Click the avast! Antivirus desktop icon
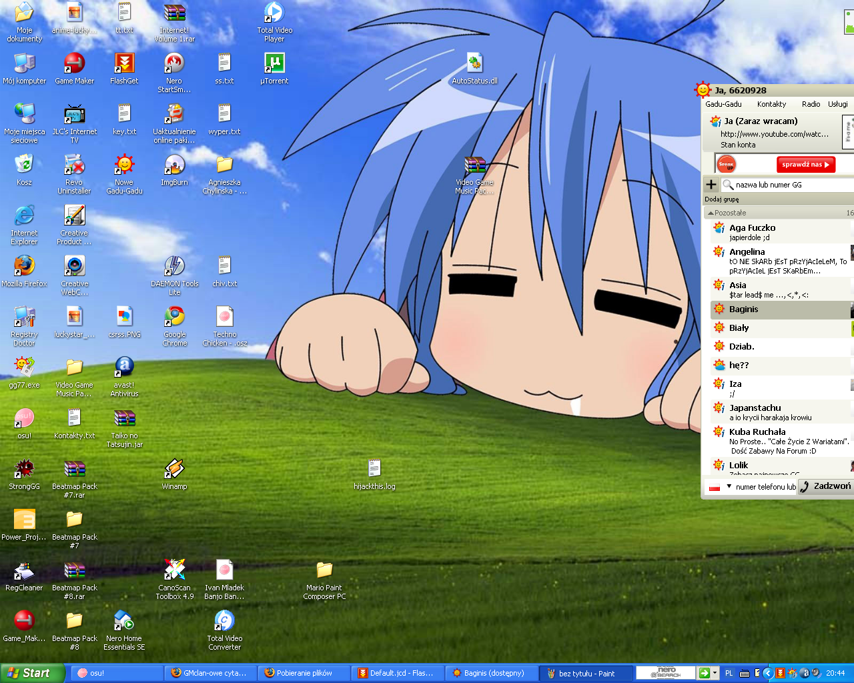 (124, 368)
